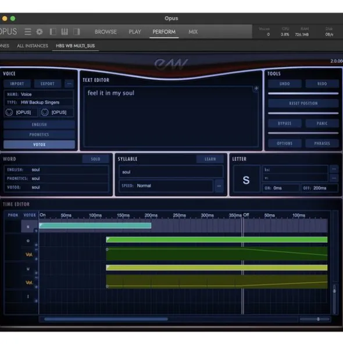Switch to the Browse tab
This screenshot has height=344, width=343.
point(106,32)
